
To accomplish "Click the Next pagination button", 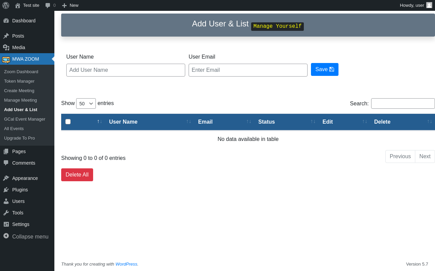I will tap(425, 157).
